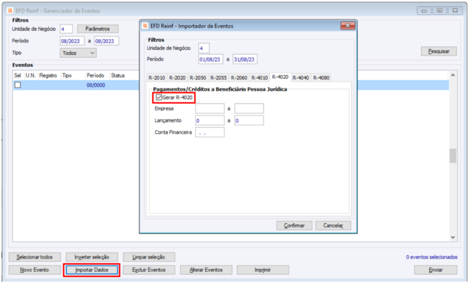Close the Importador de Eventos dialog

pos(348,26)
